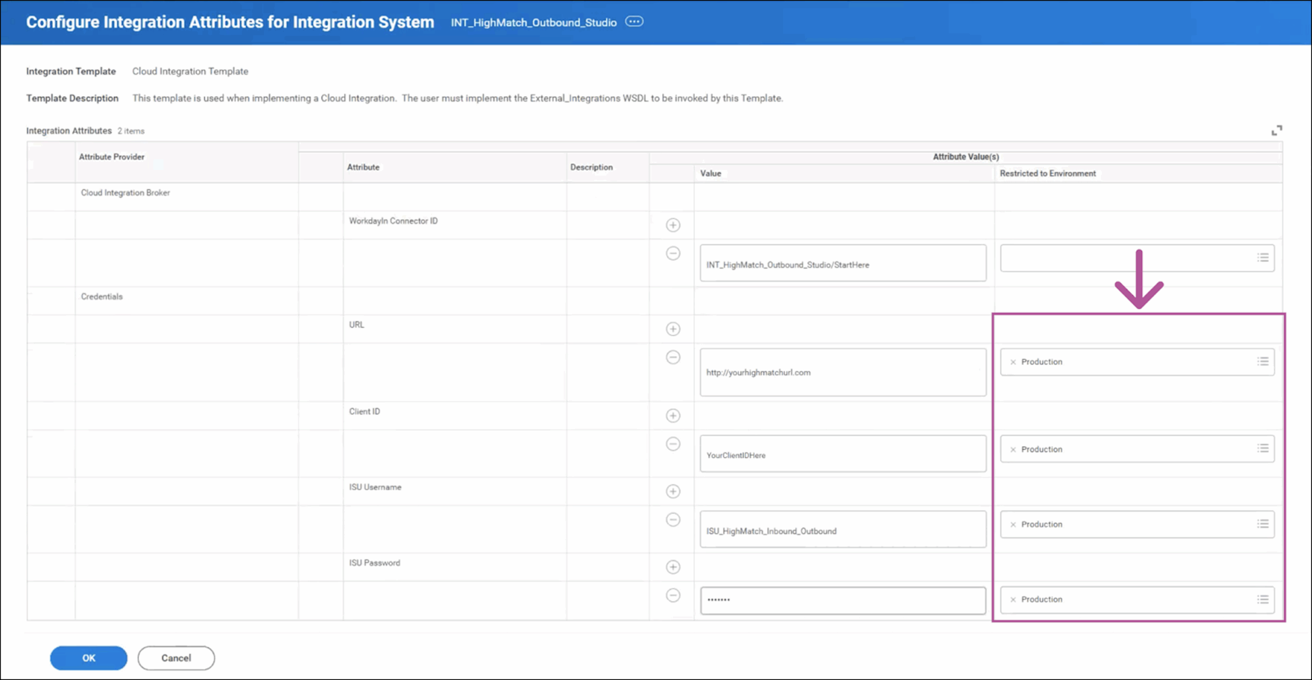The image size is (1312, 680).
Task: Remove Production restriction from ISU Password row
Action: coord(1013,600)
